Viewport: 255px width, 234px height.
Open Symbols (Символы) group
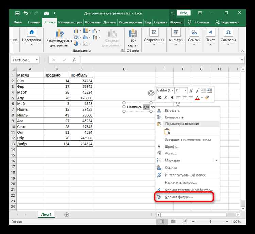coord(228,37)
